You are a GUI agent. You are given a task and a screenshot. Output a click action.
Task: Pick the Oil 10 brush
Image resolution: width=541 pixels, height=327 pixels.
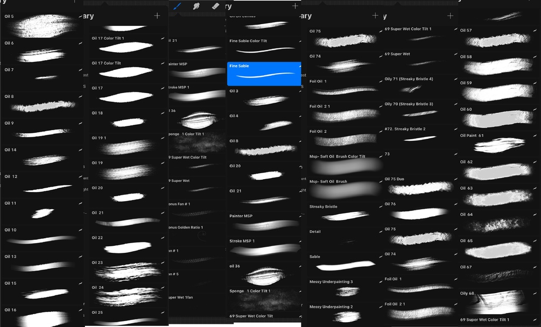(42, 239)
